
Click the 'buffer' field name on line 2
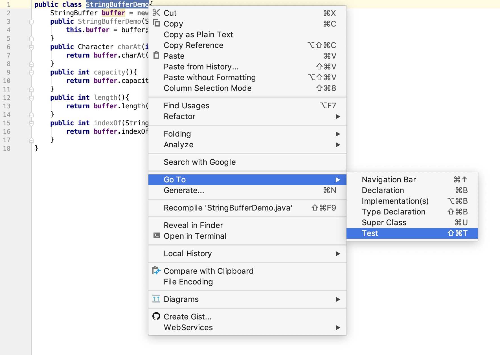point(113,13)
